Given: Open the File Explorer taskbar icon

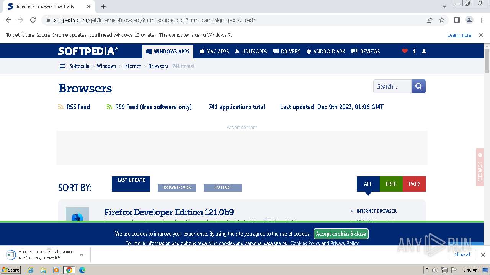Looking at the screenshot, I should pos(43,270).
